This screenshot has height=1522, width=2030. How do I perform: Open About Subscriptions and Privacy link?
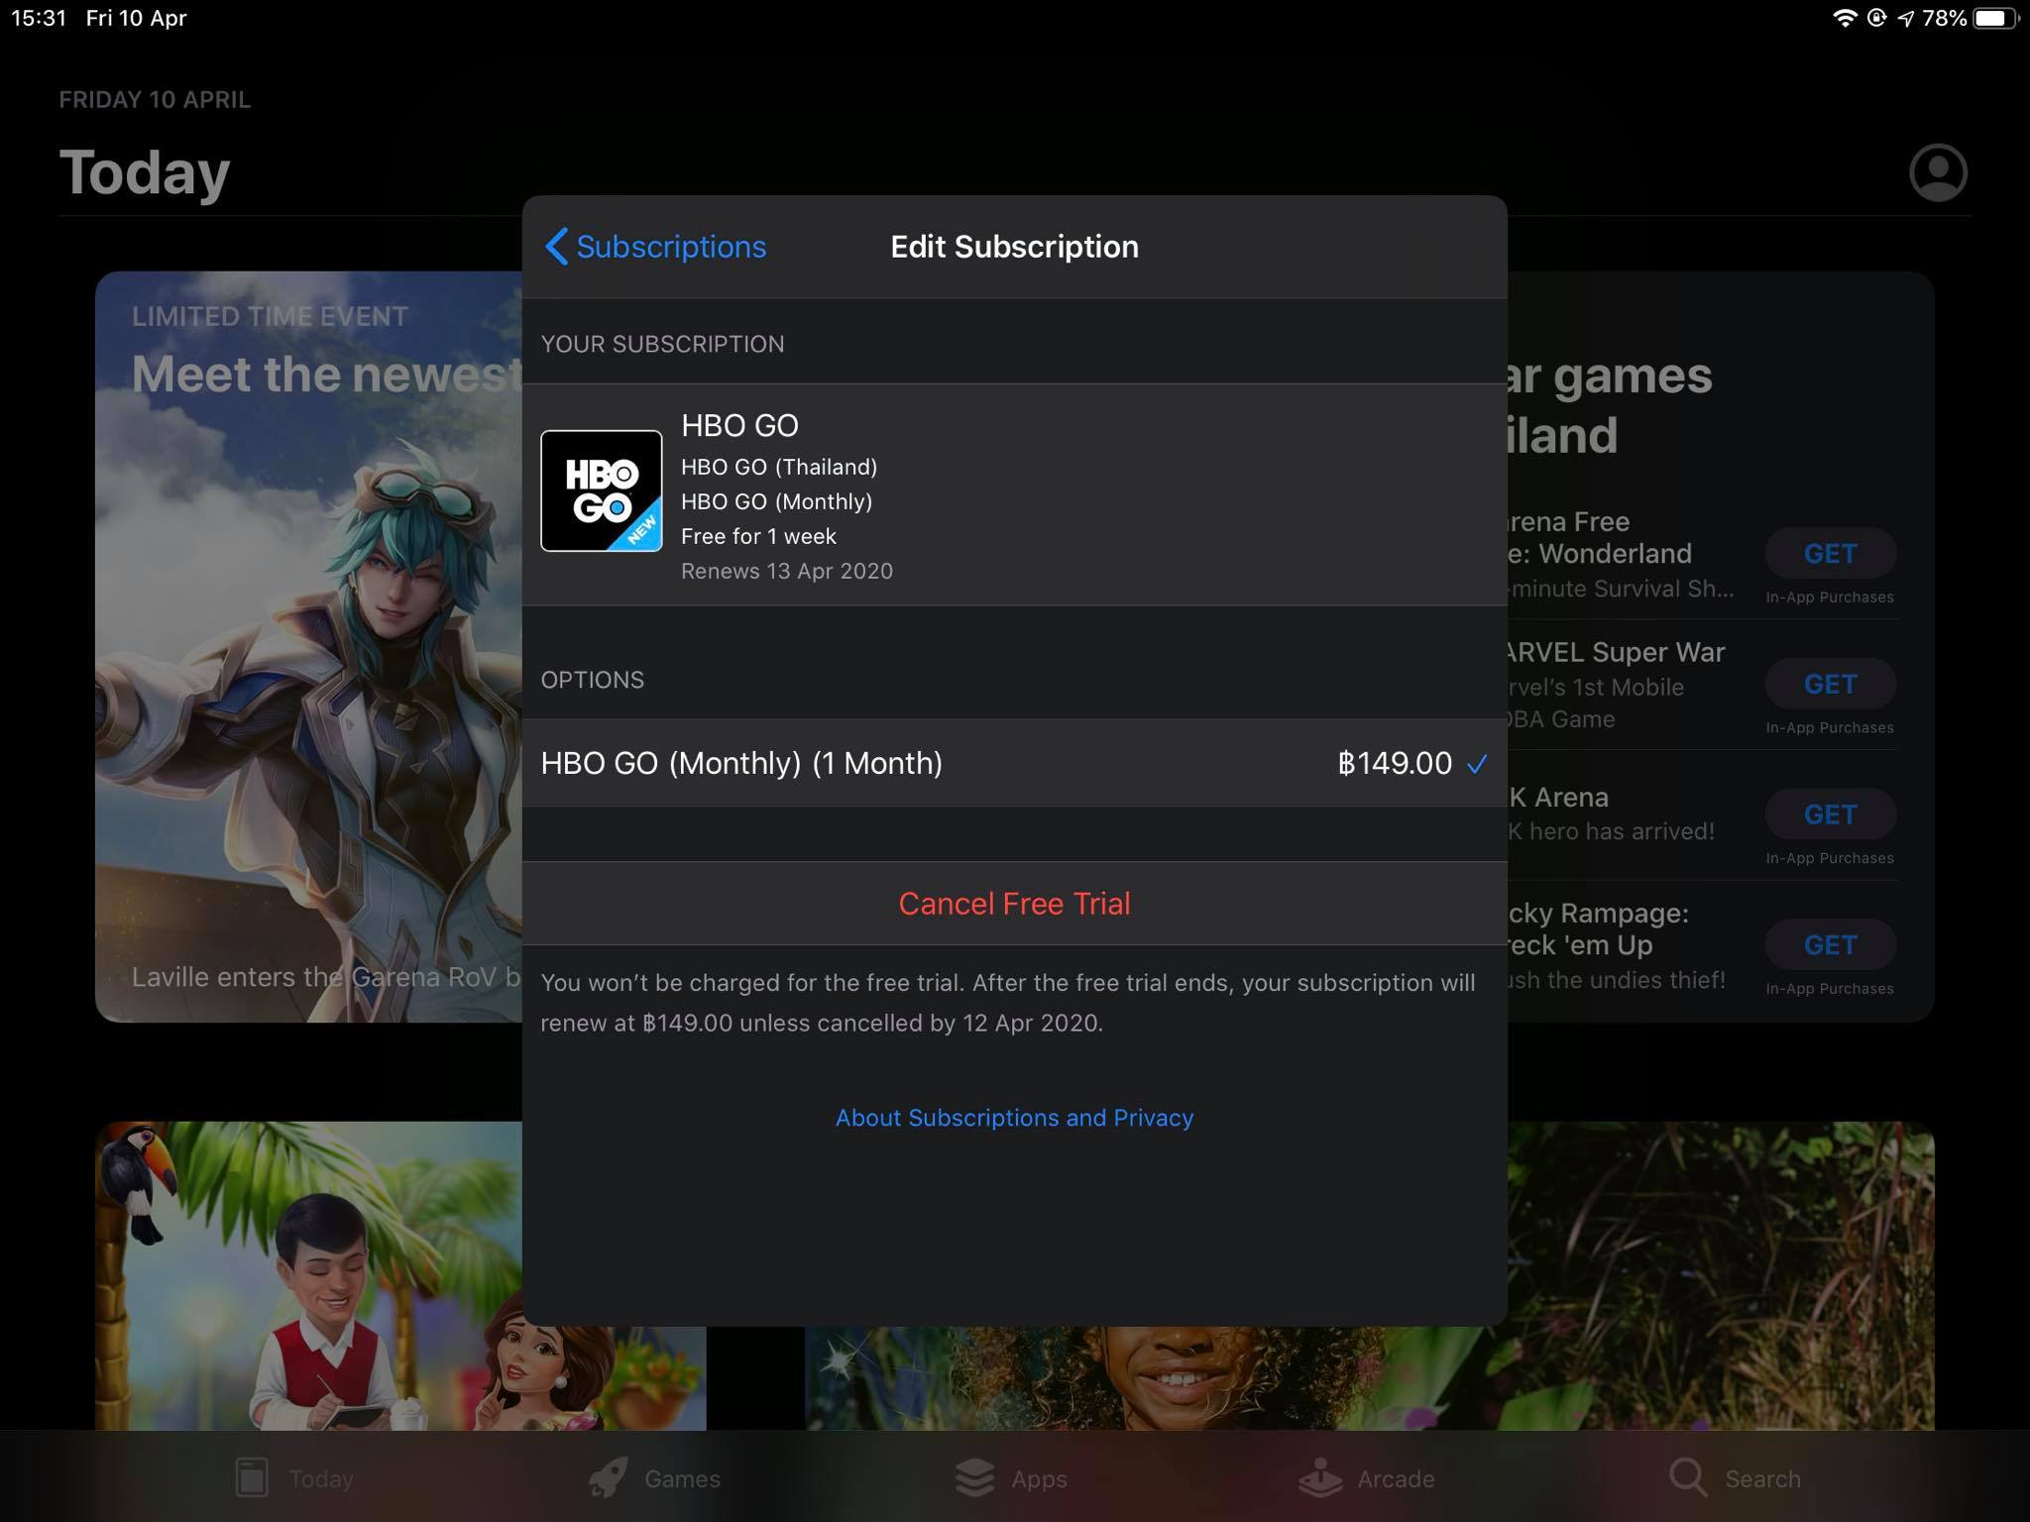point(1013,1118)
